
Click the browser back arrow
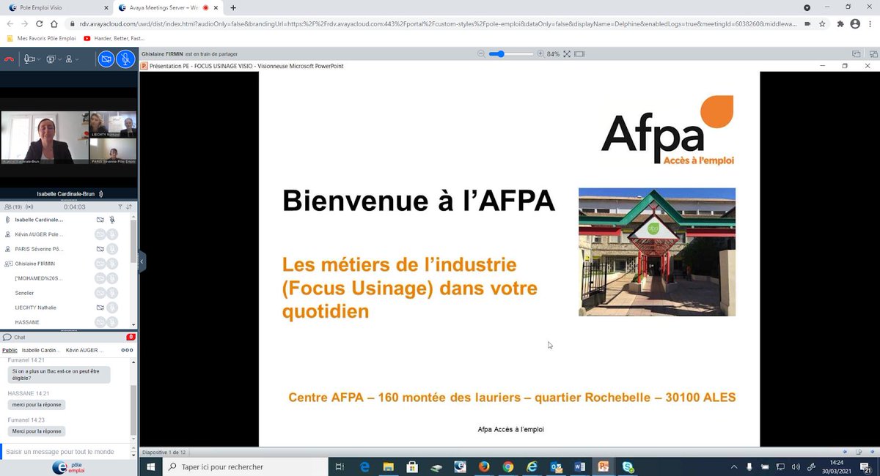pyautogui.click(x=11, y=23)
